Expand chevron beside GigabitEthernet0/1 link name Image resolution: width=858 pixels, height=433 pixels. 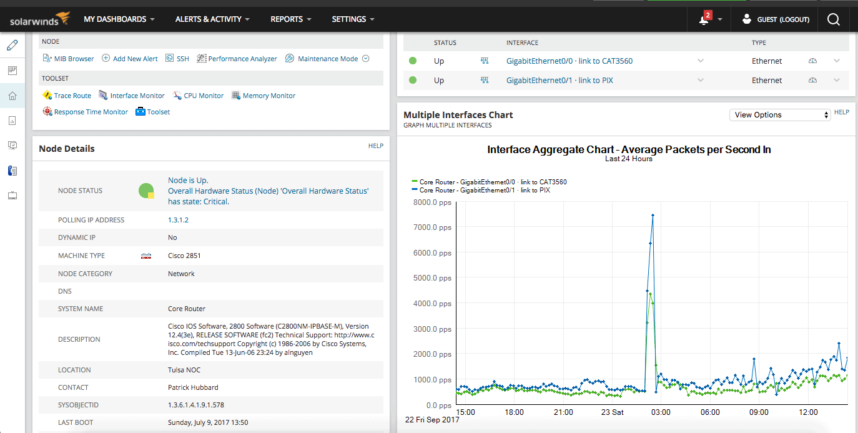tap(701, 80)
